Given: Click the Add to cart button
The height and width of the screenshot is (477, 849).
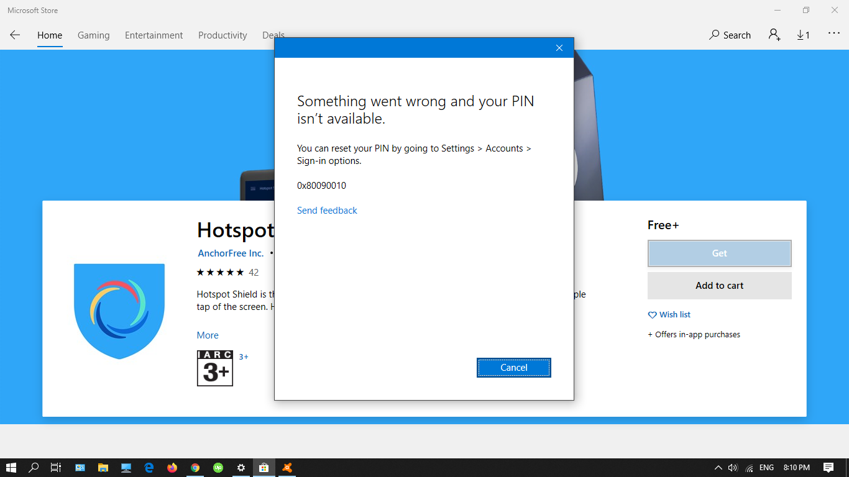Looking at the screenshot, I should (x=720, y=286).
